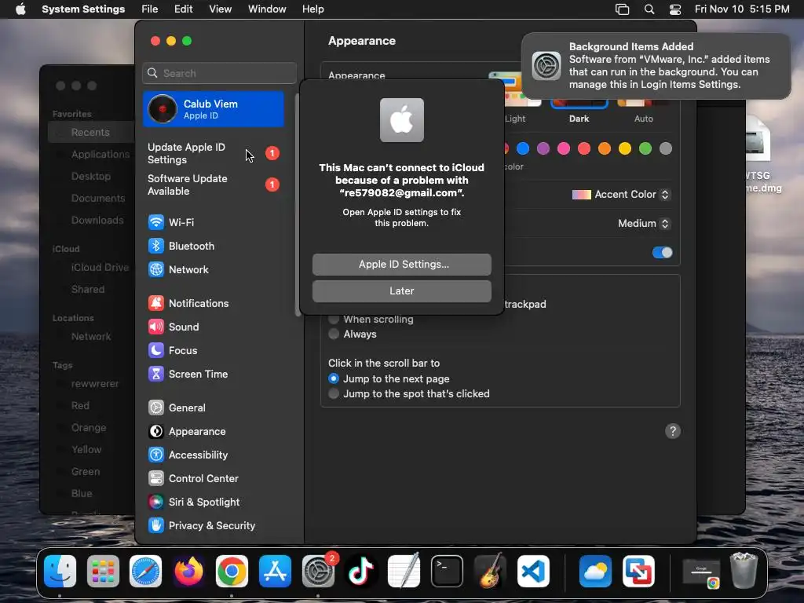
Task: Click the Search field in Settings
Action: 220,73
